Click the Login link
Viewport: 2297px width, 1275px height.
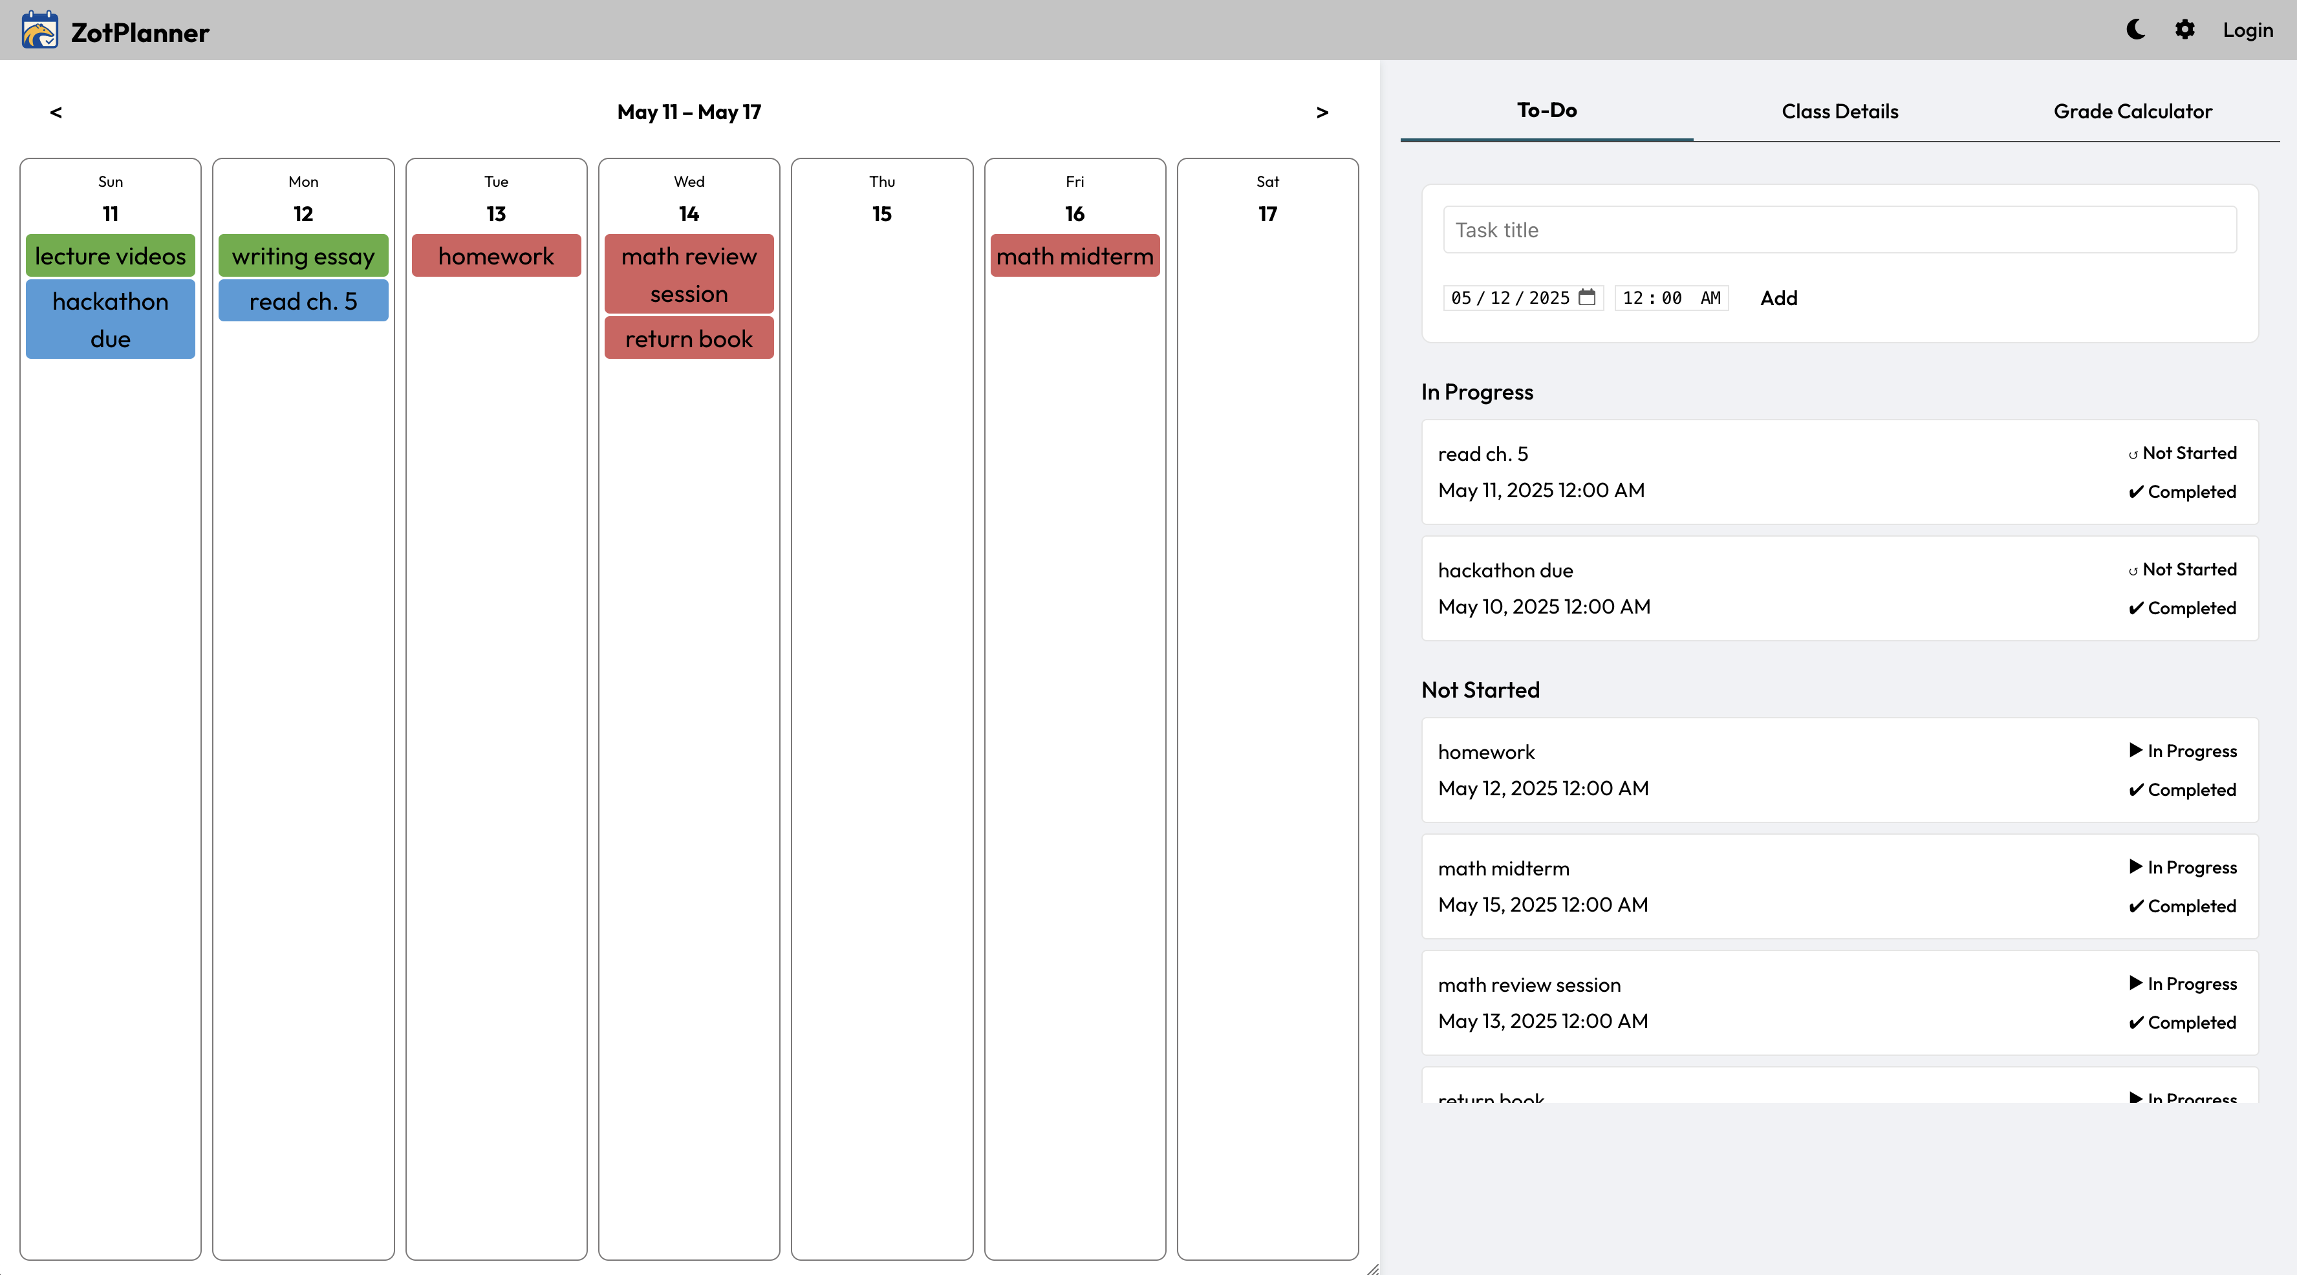pyautogui.click(x=2247, y=30)
